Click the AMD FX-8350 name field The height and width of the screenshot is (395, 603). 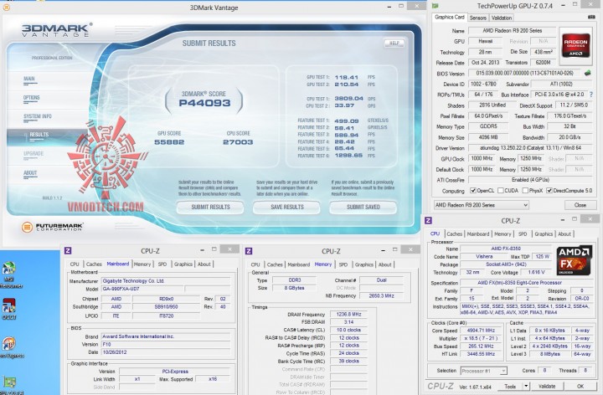coord(506,249)
